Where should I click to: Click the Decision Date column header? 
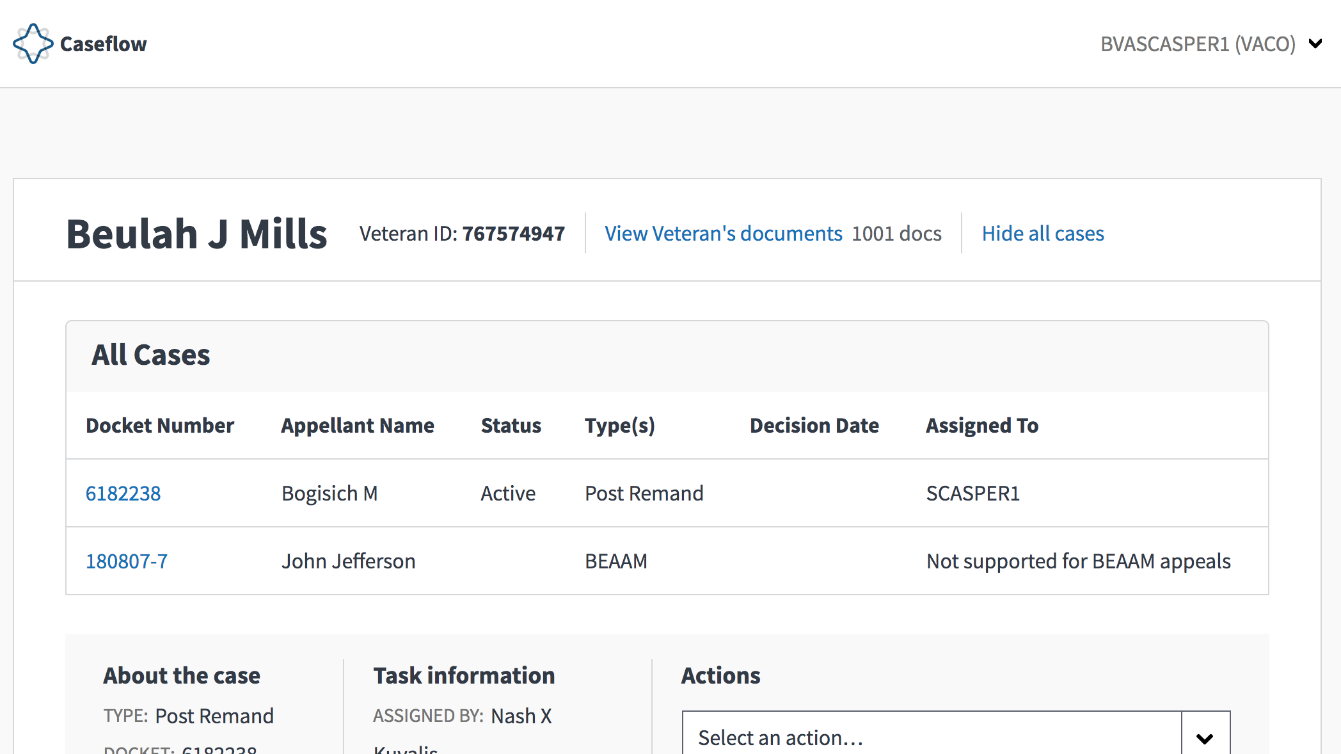coord(814,425)
